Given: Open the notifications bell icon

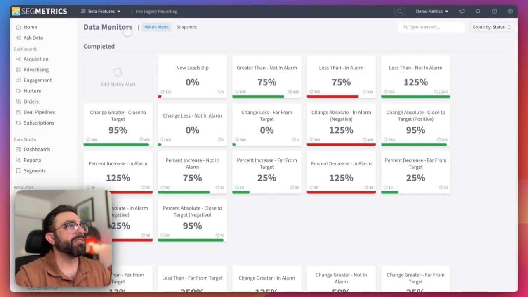Looking at the screenshot, I should pyautogui.click(x=478, y=11).
